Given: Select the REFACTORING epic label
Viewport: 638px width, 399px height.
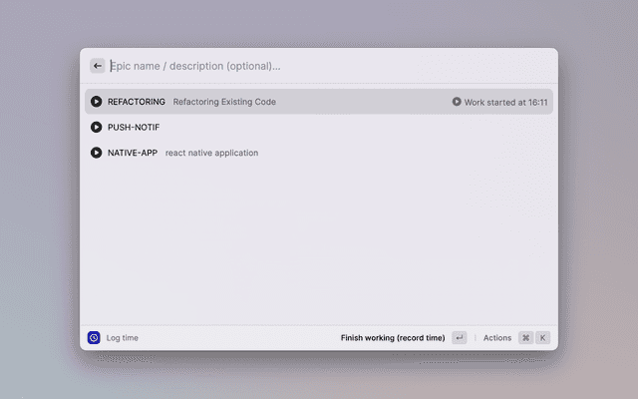Looking at the screenshot, I should (x=137, y=102).
